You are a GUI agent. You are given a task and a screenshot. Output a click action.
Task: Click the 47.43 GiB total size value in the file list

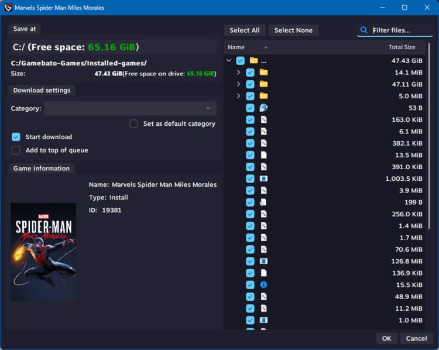point(407,60)
